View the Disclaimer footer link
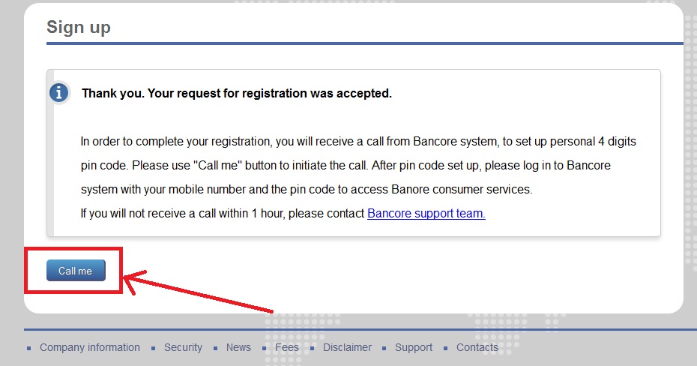Image resolution: width=697 pixels, height=366 pixels. click(x=347, y=347)
